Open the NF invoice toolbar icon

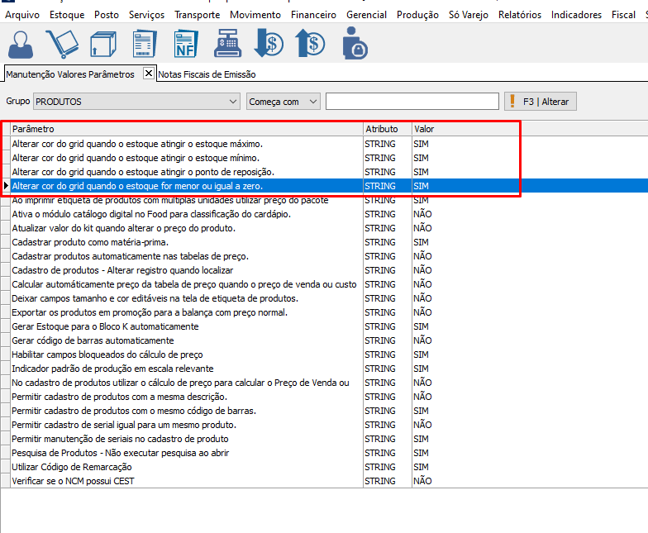click(186, 43)
